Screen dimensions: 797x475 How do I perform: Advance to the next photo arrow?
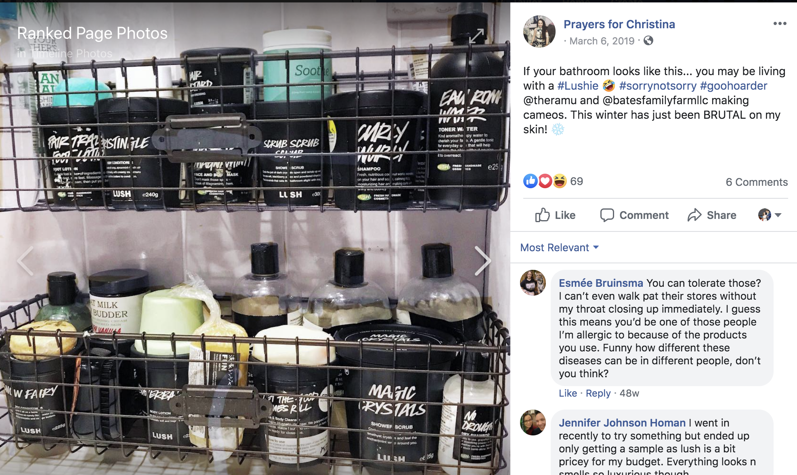pyautogui.click(x=483, y=261)
